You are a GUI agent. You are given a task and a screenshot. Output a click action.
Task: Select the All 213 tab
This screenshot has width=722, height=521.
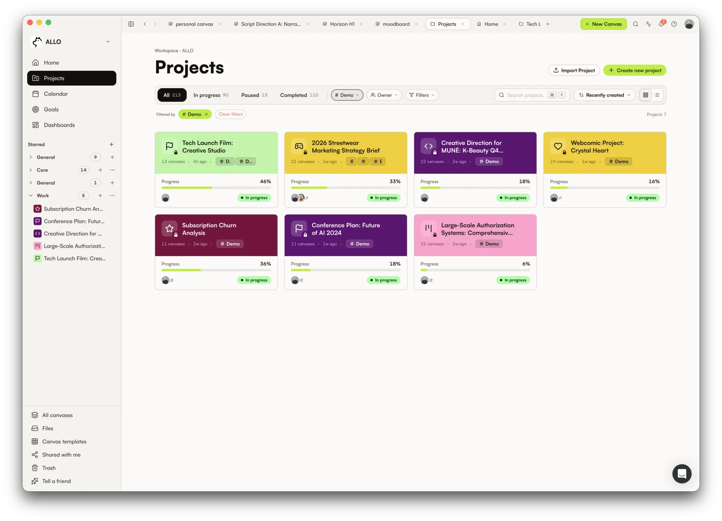[x=172, y=95]
